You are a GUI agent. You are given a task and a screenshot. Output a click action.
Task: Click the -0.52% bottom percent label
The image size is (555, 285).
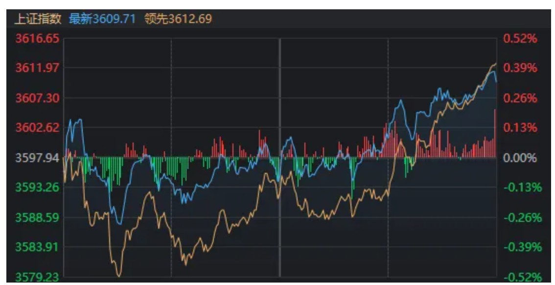tap(522, 277)
